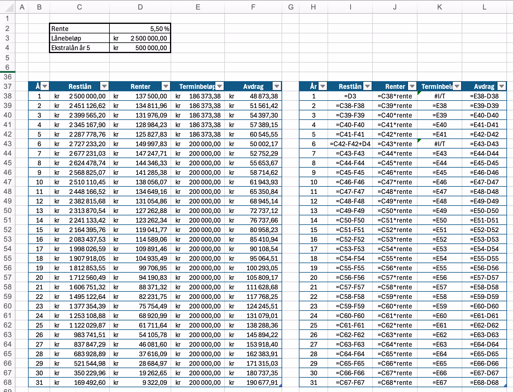The width and height of the screenshot is (513, 392).
Task: Select row header 43
Action: tap(7, 144)
